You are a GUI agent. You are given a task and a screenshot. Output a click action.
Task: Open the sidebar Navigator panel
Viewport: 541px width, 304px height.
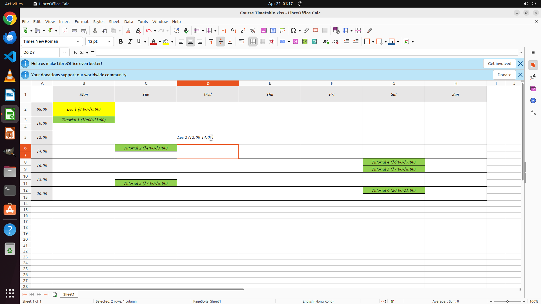(x=533, y=100)
